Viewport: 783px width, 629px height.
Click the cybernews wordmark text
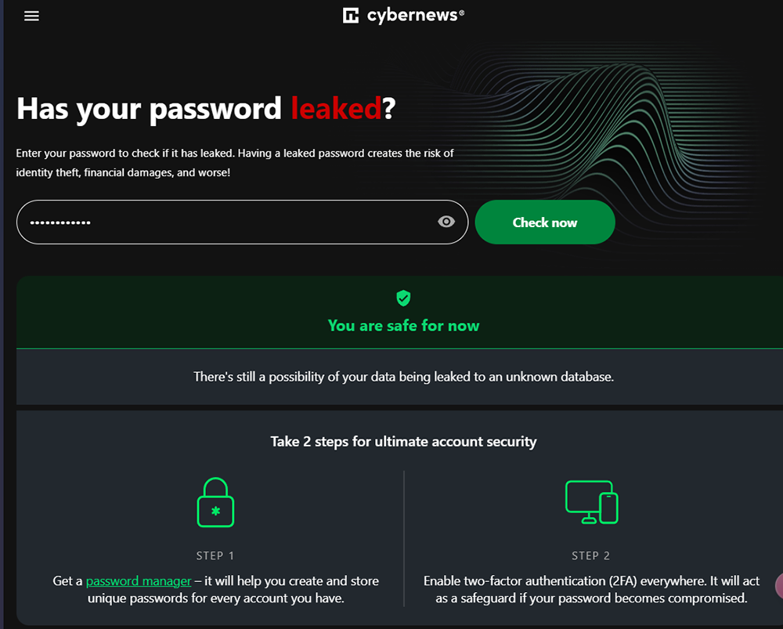pos(416,16)
